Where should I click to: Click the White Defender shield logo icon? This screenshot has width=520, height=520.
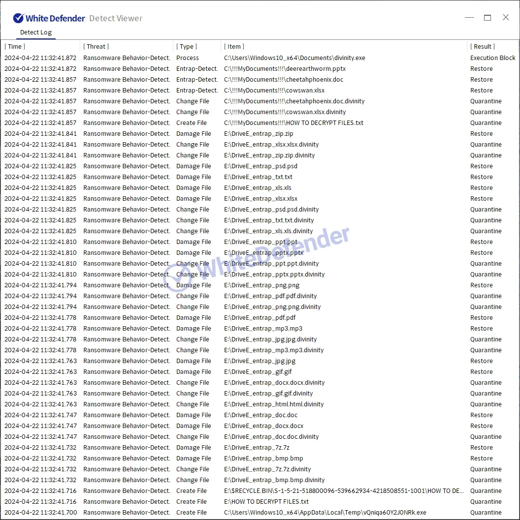[x=18, y=18]
